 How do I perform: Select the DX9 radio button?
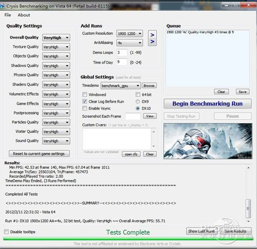138,102
